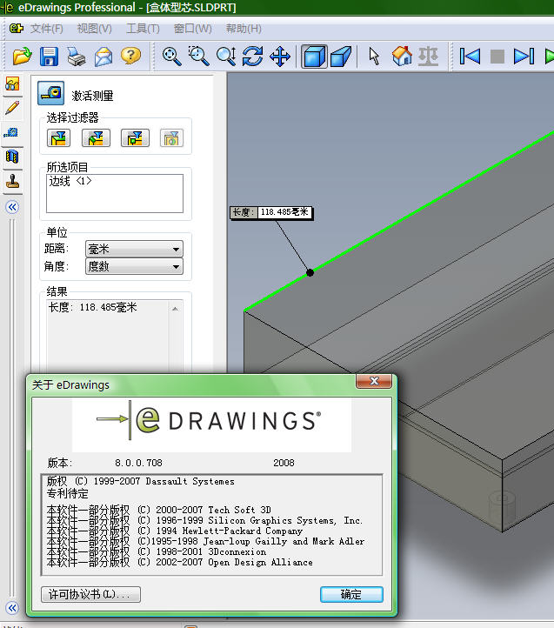This screenshot has width=554, height=628.
Task: Toggle perspective view cube icon
Action: tap(341, 56)
